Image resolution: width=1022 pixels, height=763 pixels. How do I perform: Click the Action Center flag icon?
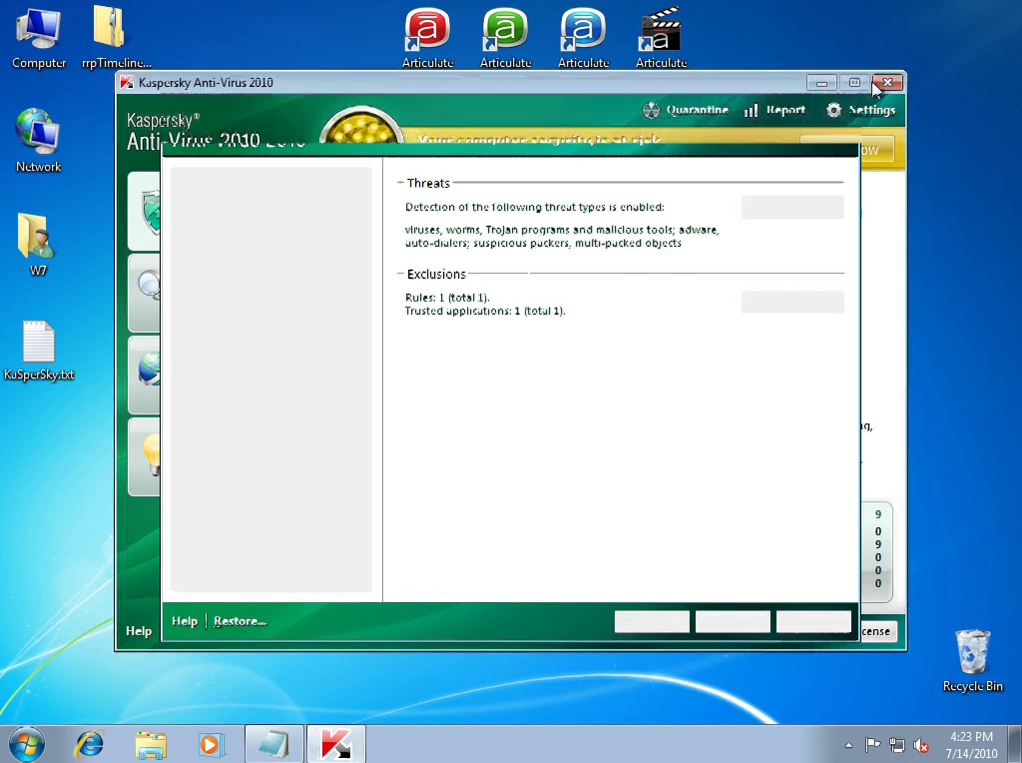tap(872, 745)
